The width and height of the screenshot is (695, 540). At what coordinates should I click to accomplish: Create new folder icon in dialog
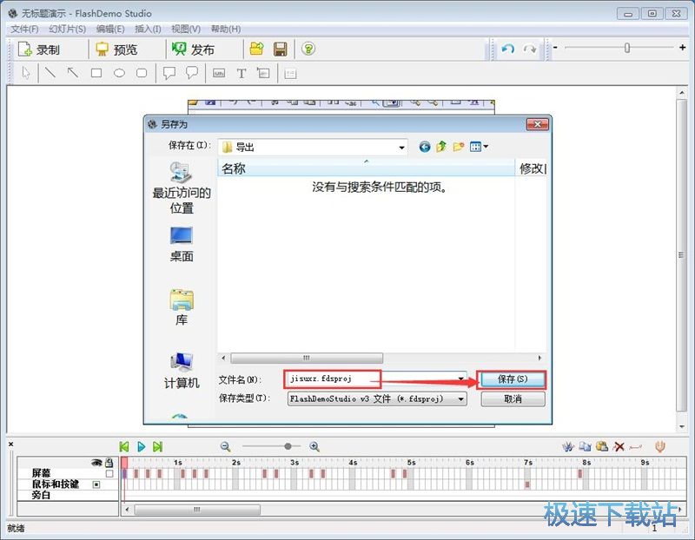459,147
